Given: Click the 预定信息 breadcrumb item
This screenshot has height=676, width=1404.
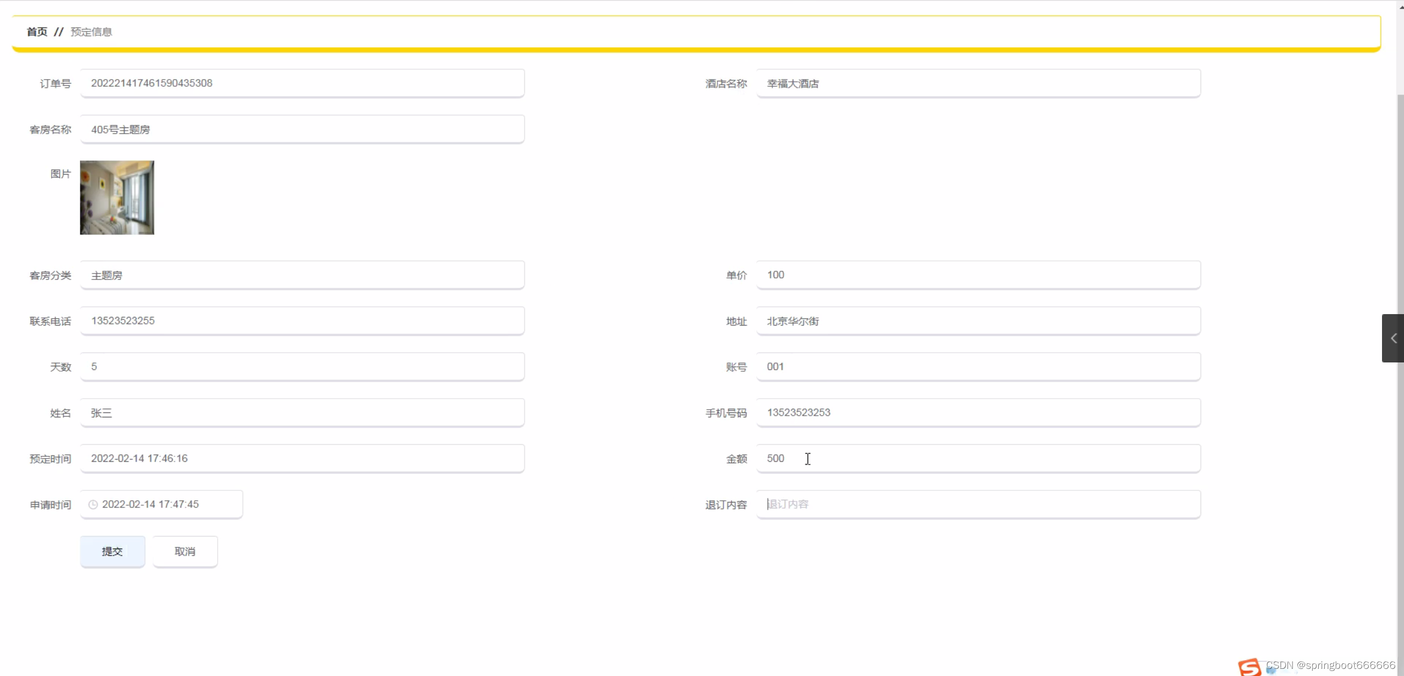Looking at the screenshot, I should click(91, 32).
